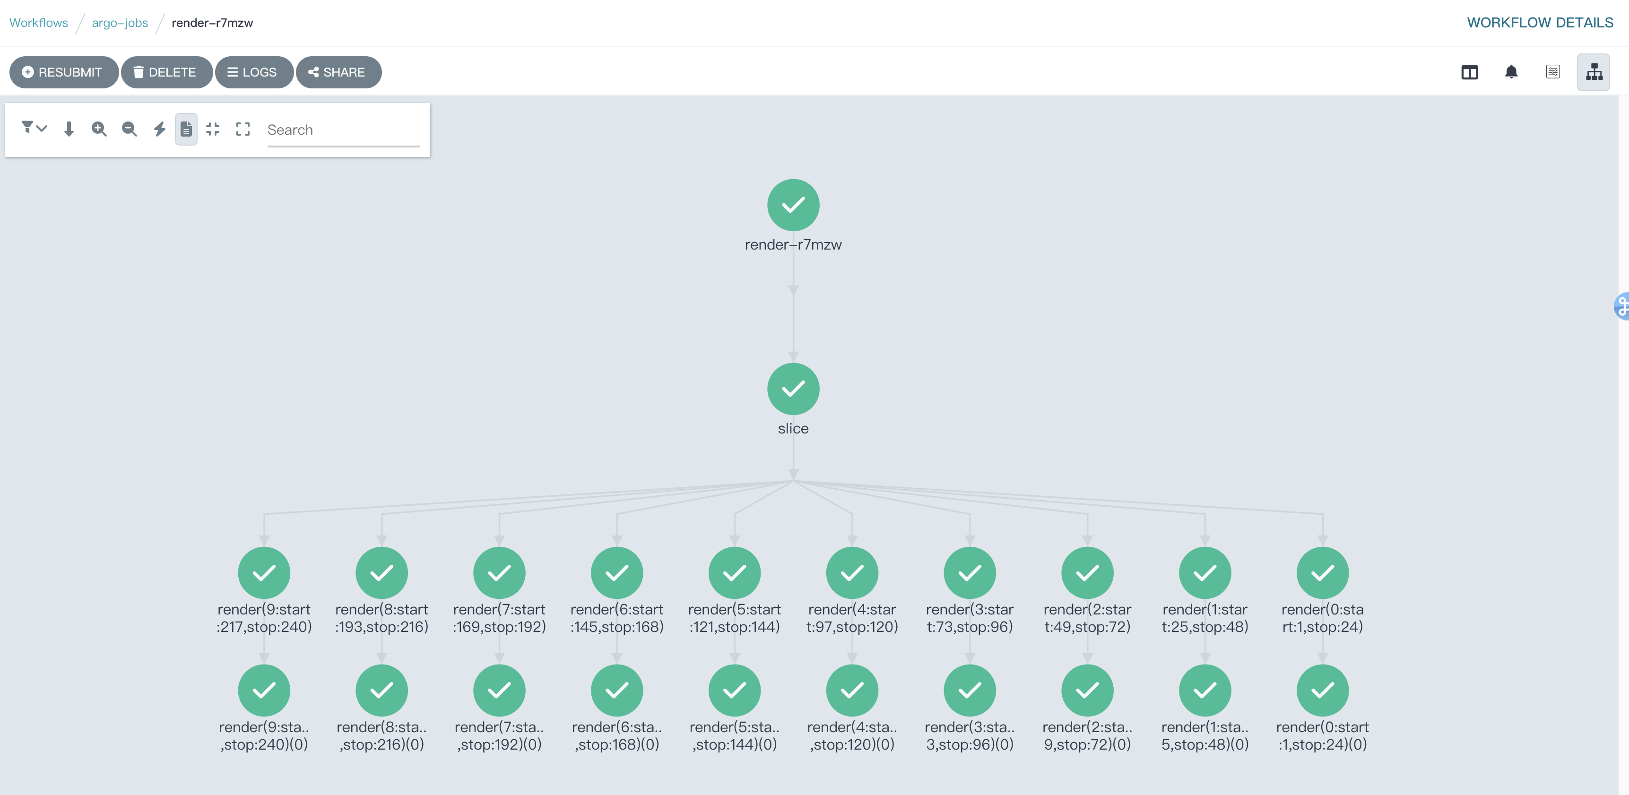Toggle the workflow graph tree view
Screen dimensions: 1629x795
click(1594, 72)
